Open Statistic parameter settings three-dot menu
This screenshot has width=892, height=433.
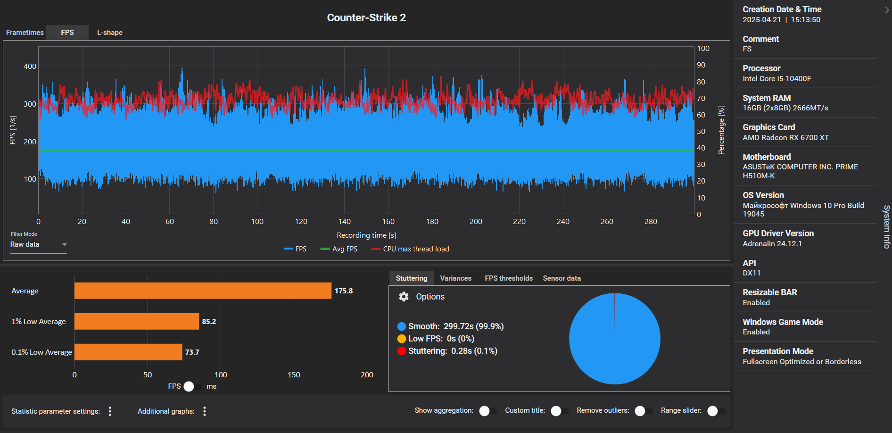(x=110, y=411)
